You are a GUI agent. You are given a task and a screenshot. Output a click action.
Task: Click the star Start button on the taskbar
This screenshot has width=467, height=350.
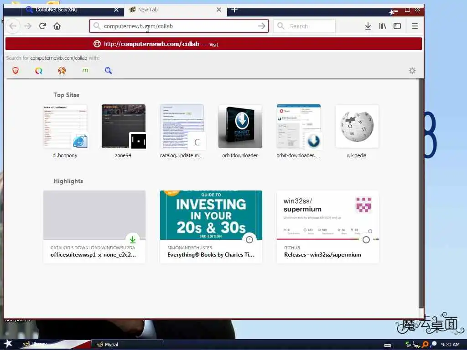[x=7, y=344]
